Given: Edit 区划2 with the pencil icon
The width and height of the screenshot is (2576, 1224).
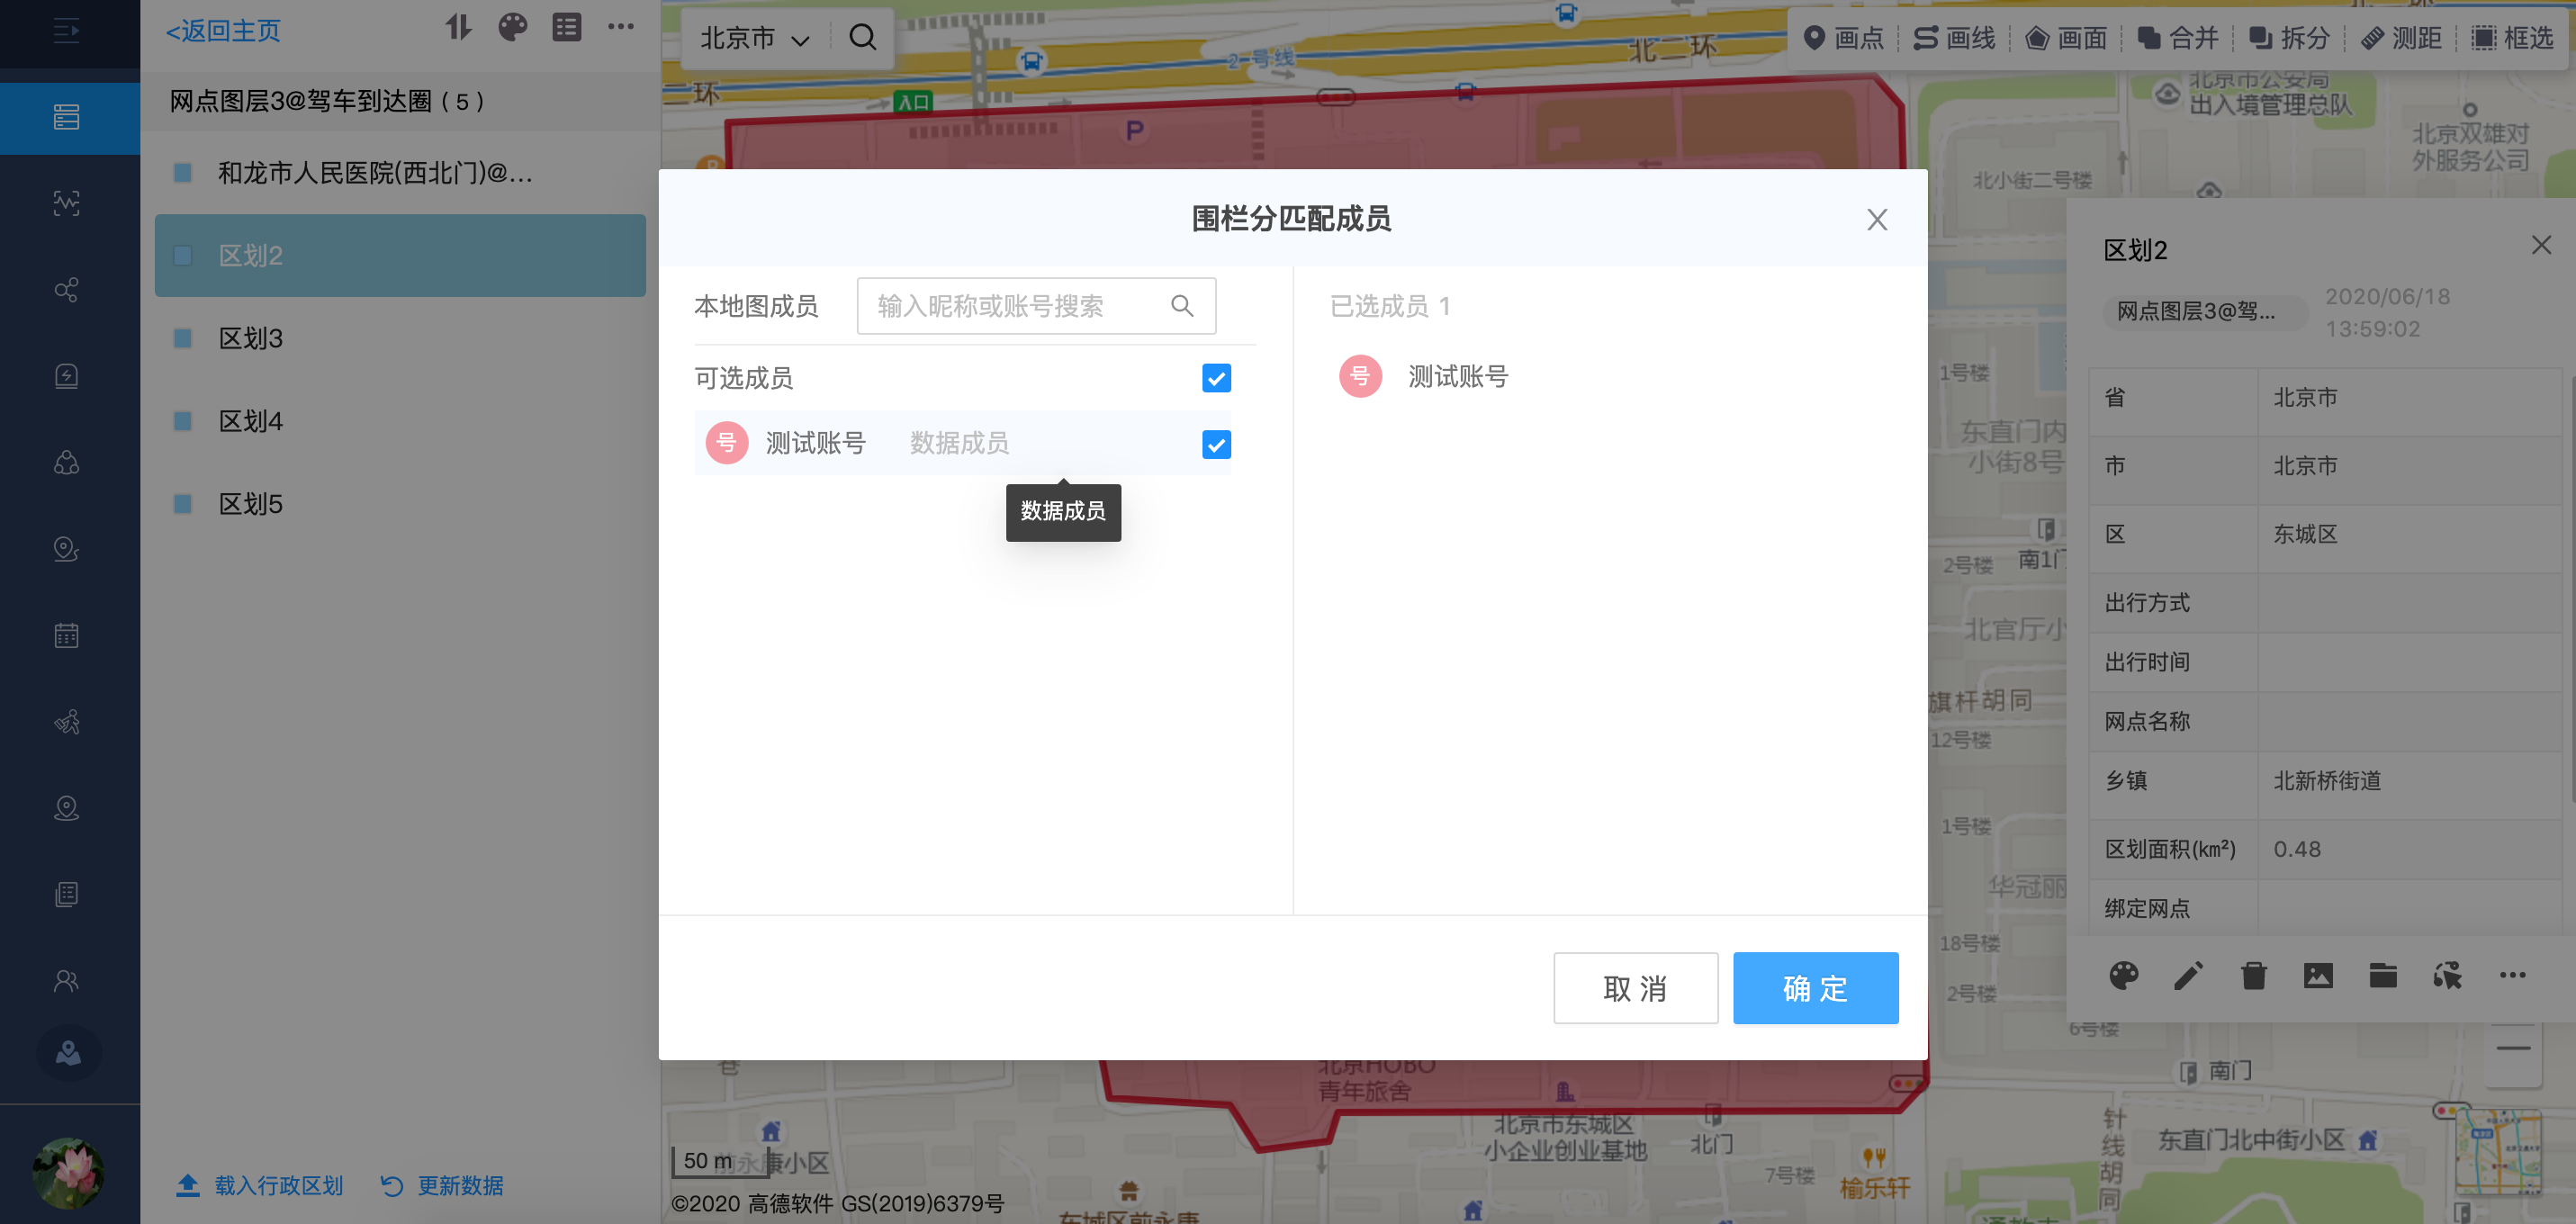Looking at the screenshot, I should point(2188,975).
